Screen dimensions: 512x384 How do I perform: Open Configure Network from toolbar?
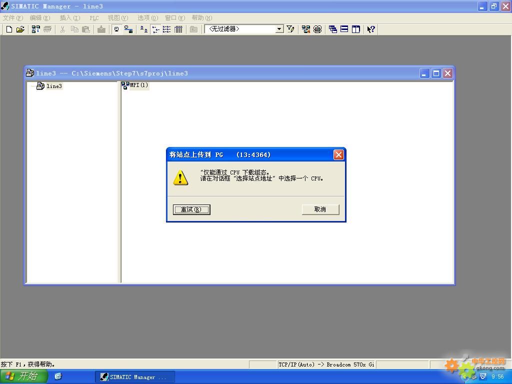click(x=306, y=29)
